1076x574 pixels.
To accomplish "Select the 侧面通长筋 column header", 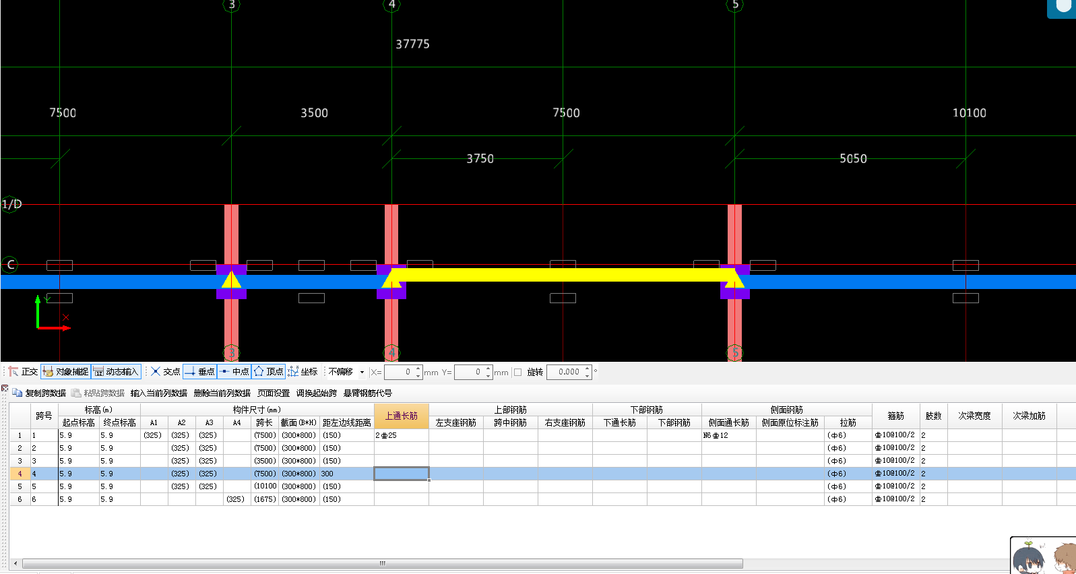I will [x=729, y=422].
